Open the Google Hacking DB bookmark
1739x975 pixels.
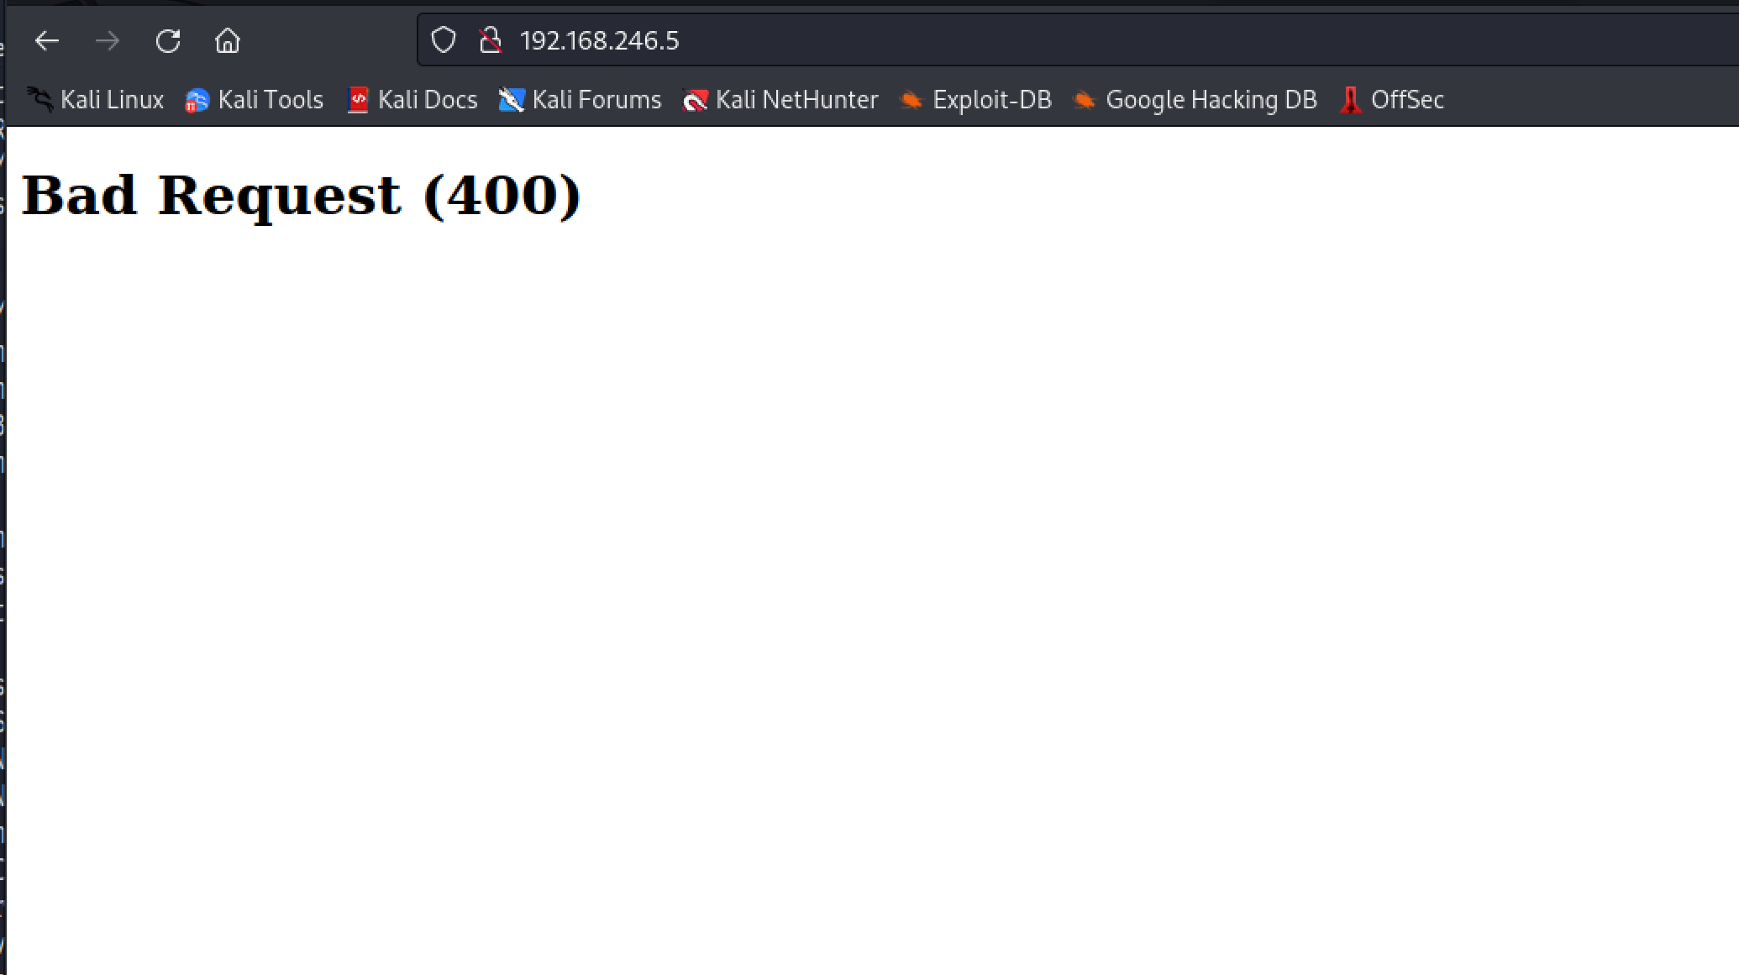click(1195, 100)
